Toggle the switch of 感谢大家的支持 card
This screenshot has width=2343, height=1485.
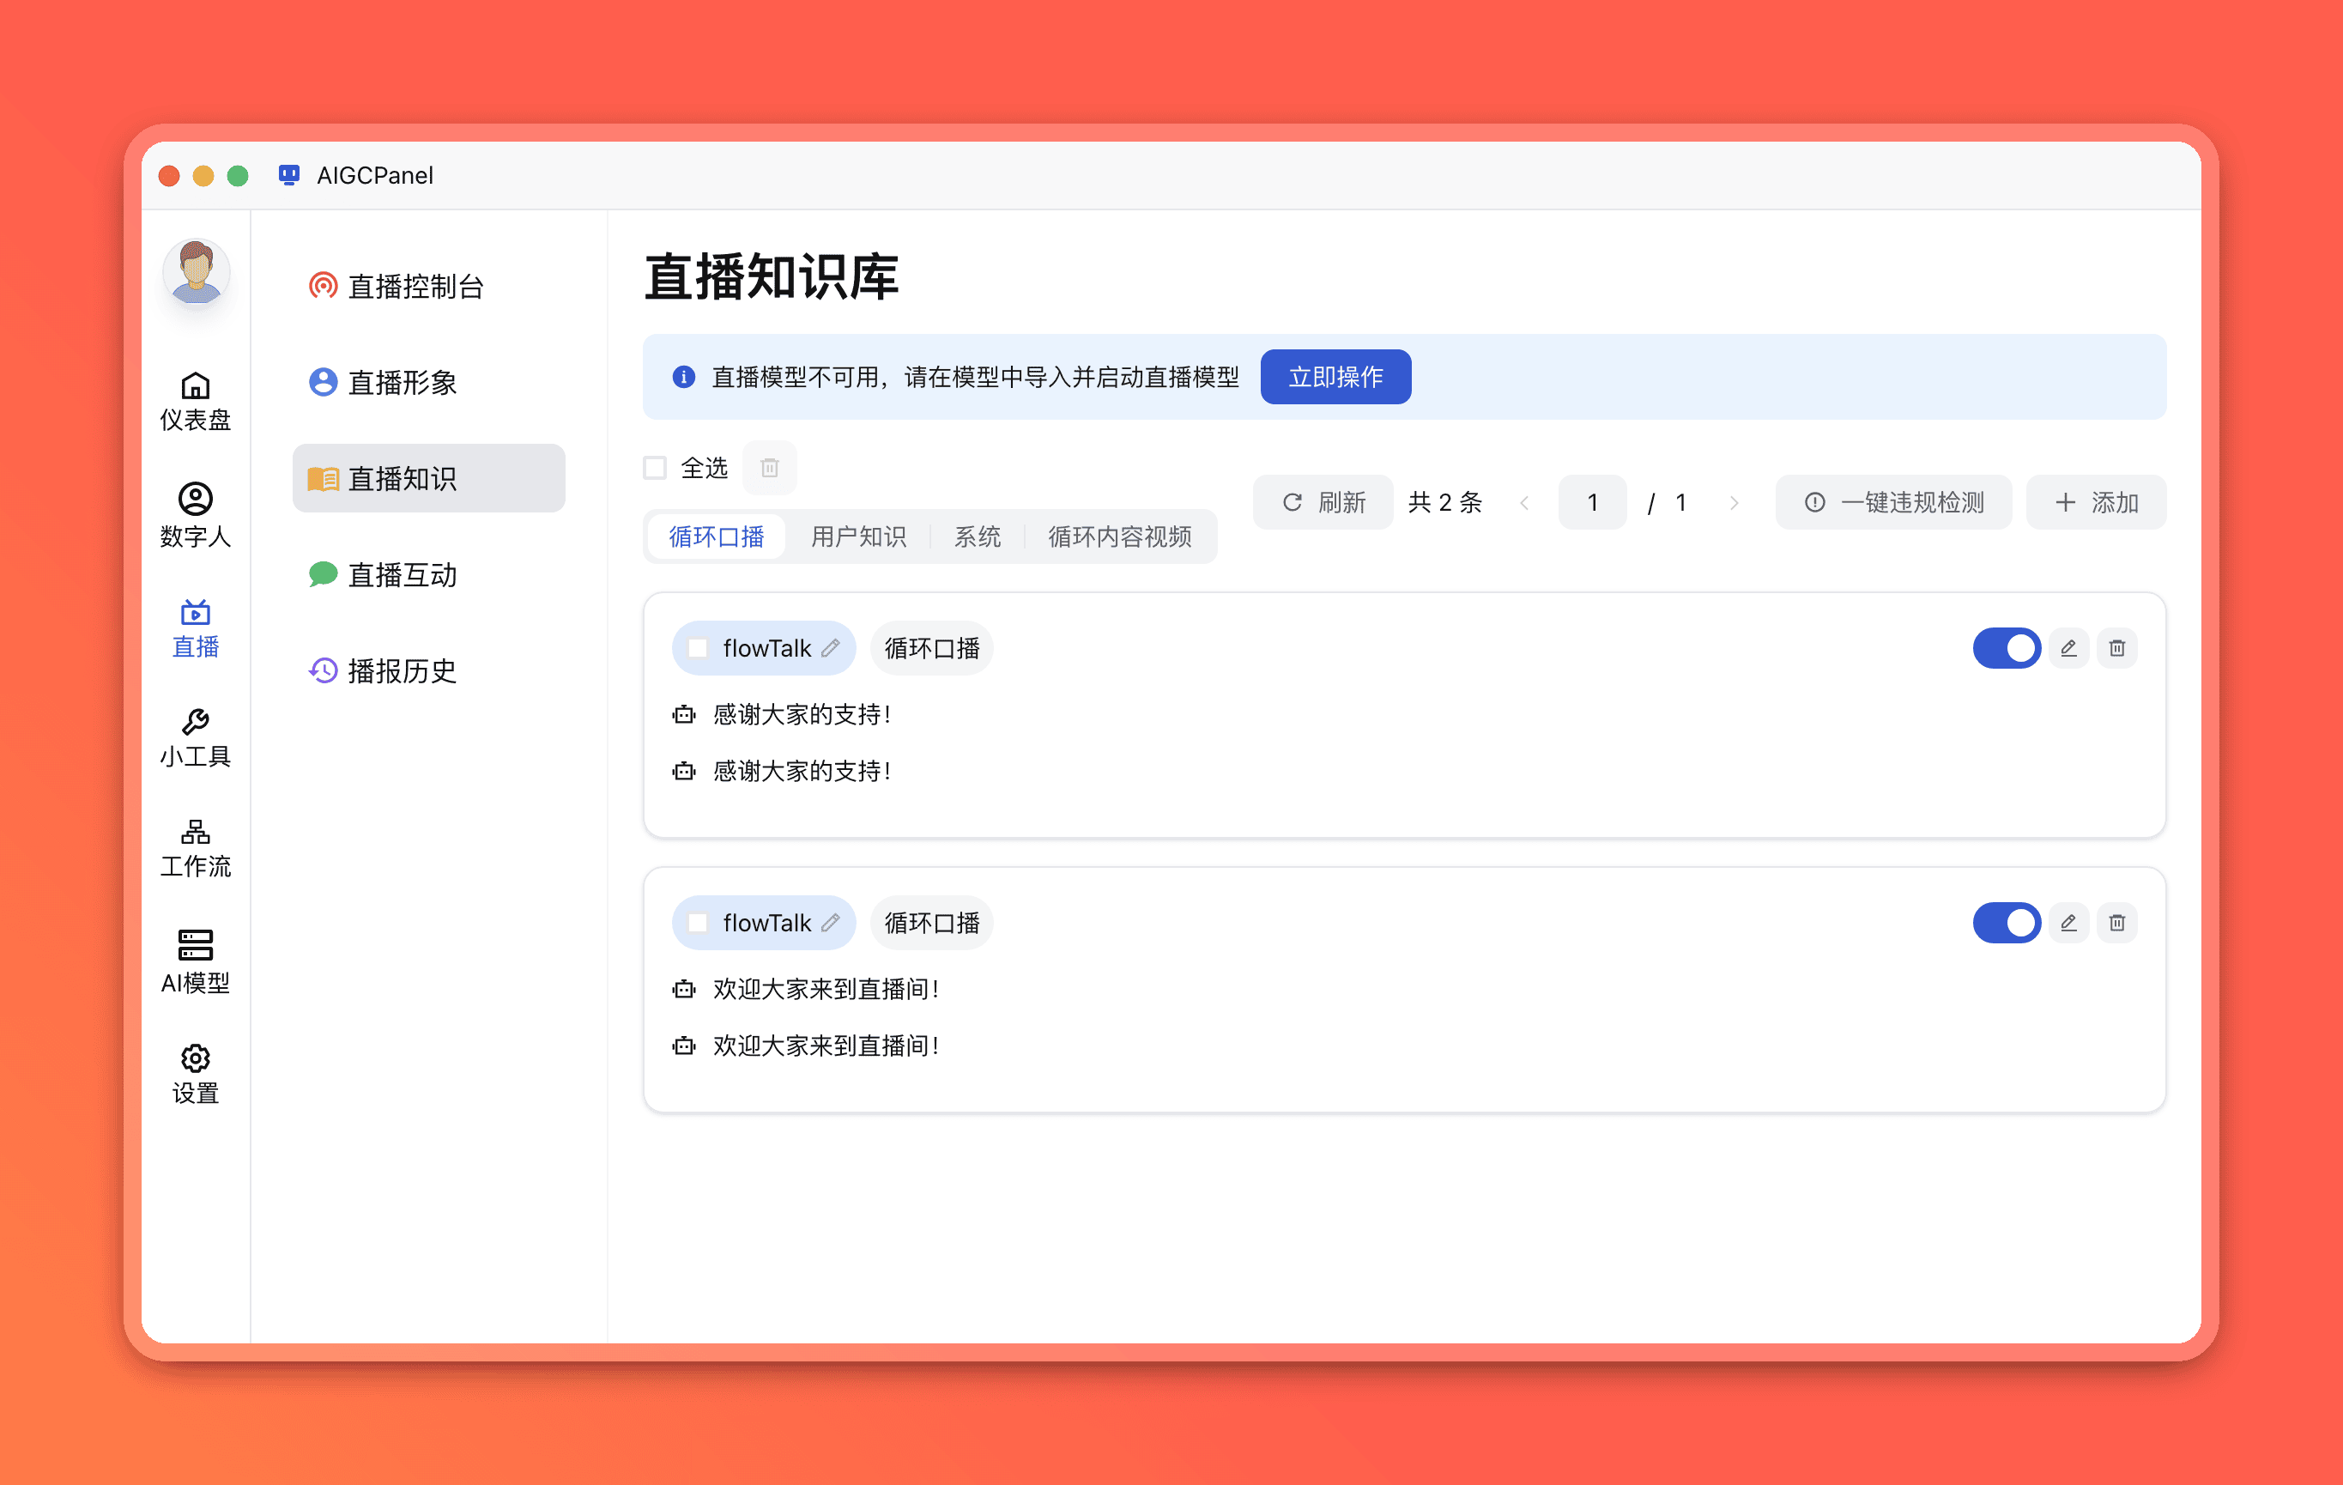coord(2006,648)
